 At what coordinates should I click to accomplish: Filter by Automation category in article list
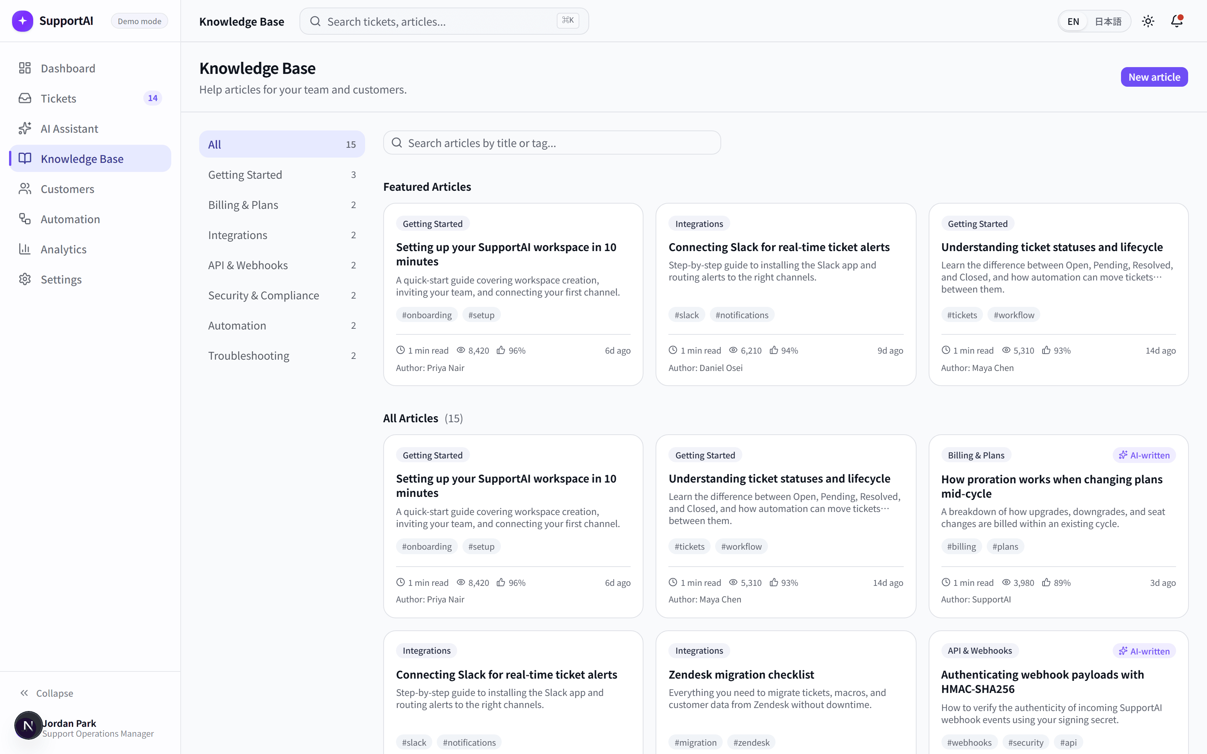point(282,325)
